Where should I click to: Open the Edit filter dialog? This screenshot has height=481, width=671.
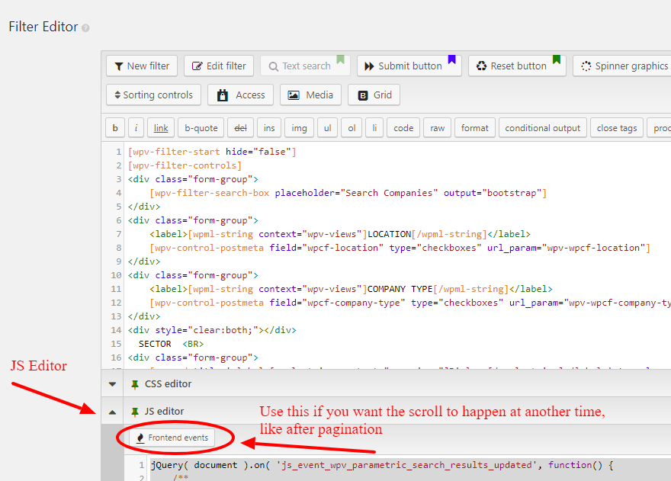[x=219, y=66]
